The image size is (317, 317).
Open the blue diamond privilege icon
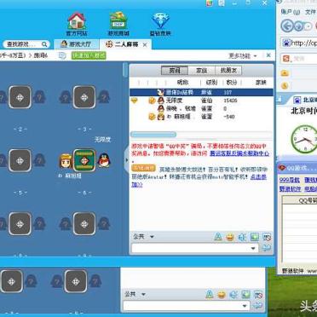(x=160, y=21)
